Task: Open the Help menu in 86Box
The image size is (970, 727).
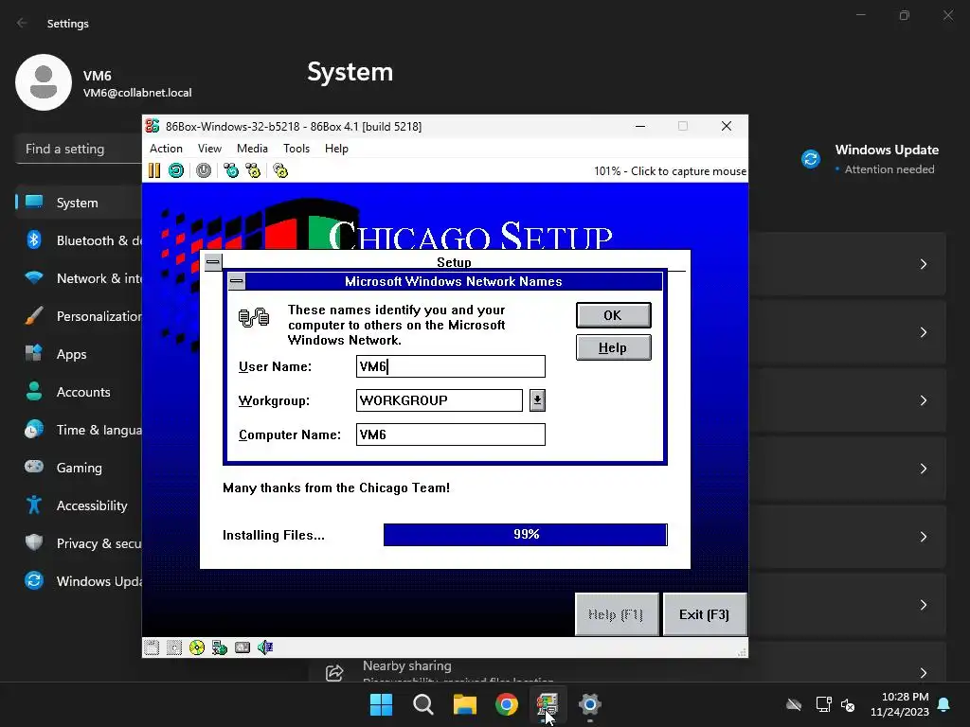Action: [x=336, y=149]
